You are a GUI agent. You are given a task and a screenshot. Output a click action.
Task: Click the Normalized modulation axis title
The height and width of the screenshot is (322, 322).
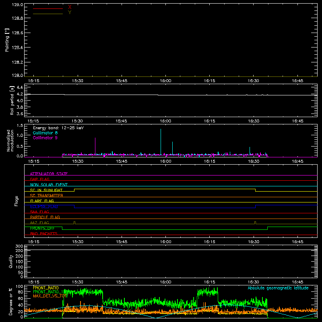10,140
